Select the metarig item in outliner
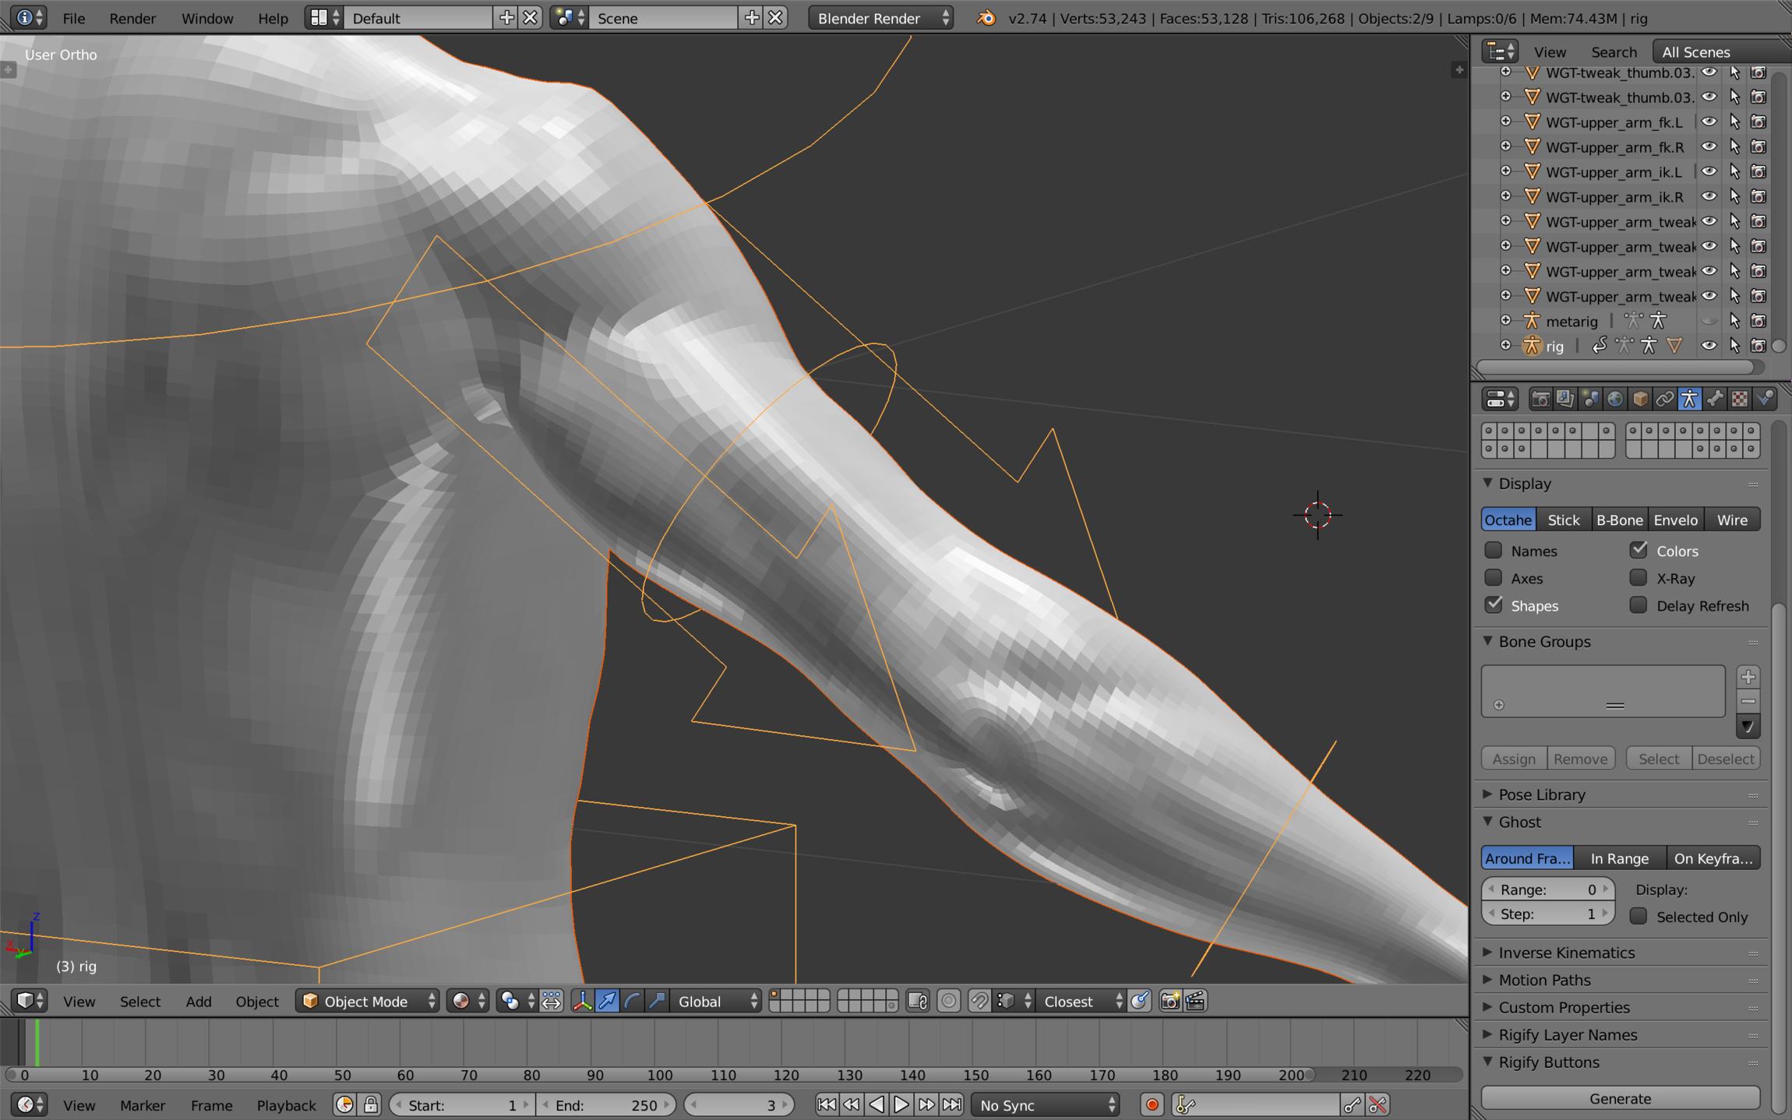 1571,321
